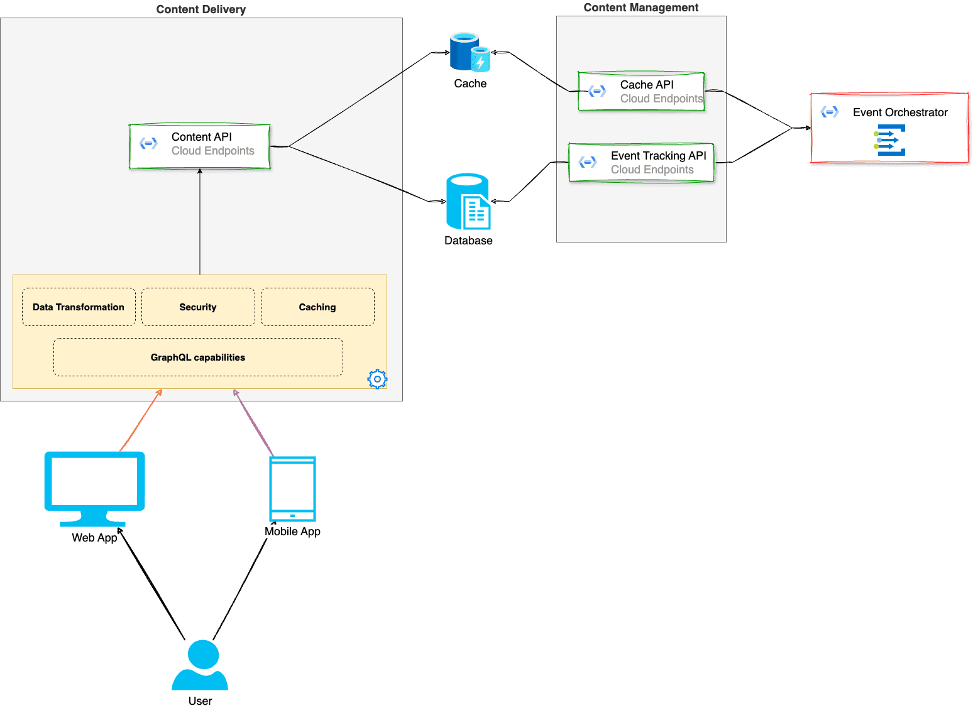The width and height of the screenshot is (973, 708).
Task: Click the gear icon in the yellow panel
Action: pyautogui.click(x=377, y=379)
